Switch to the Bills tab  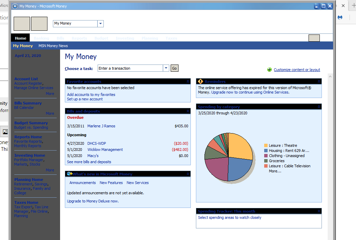(60, 38)
